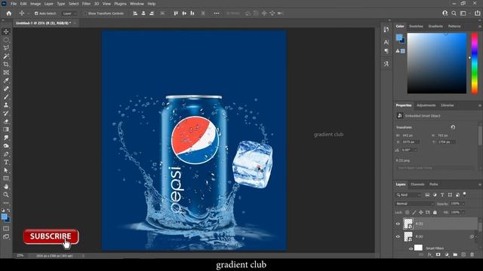Toggle Smart Filters visibility eye
Viewport: 483px width, 271px height.
(411, 248)
